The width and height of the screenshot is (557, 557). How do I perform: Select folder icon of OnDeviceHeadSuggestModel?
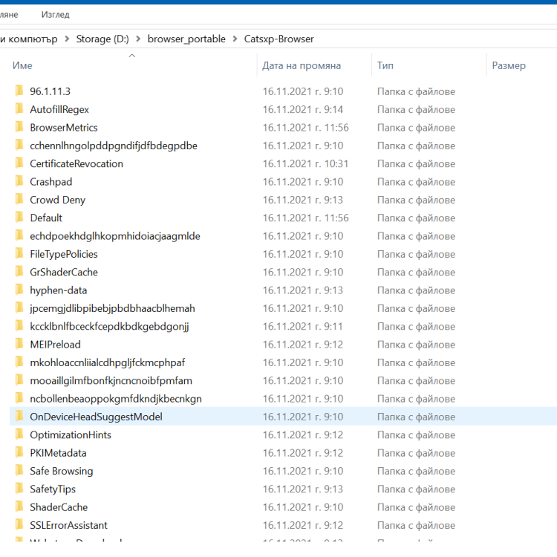pos(19,417)
